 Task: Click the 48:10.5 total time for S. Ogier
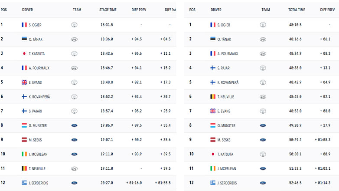(x=295, y=25)
